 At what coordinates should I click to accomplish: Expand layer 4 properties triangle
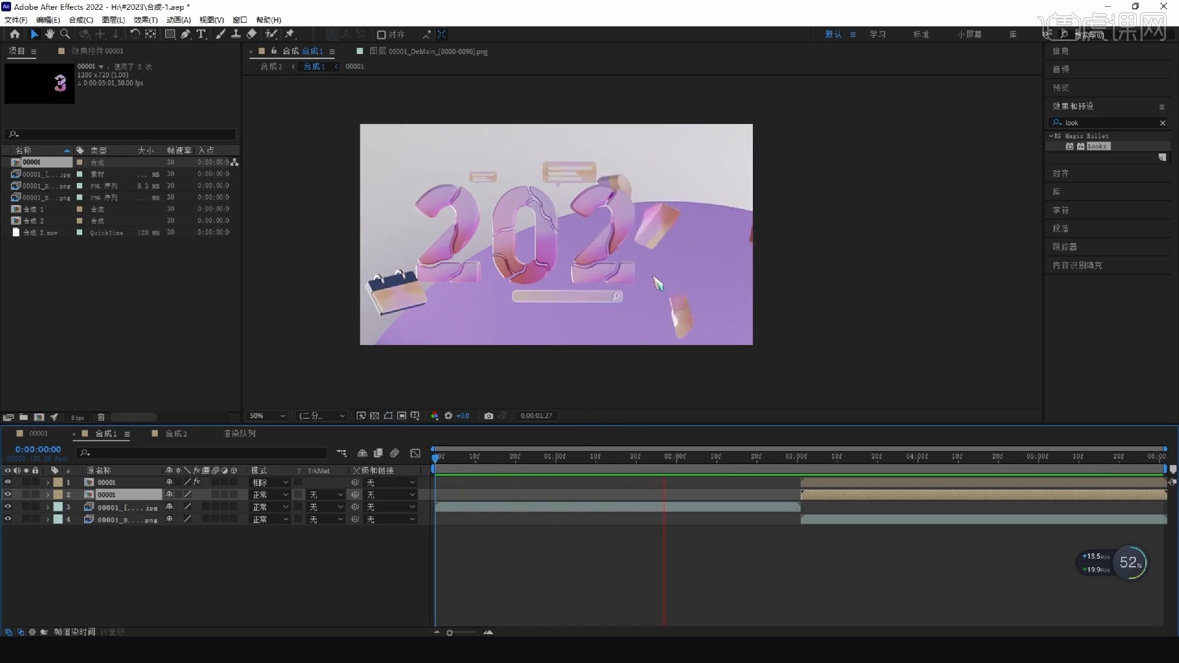(x=47, y=519)
